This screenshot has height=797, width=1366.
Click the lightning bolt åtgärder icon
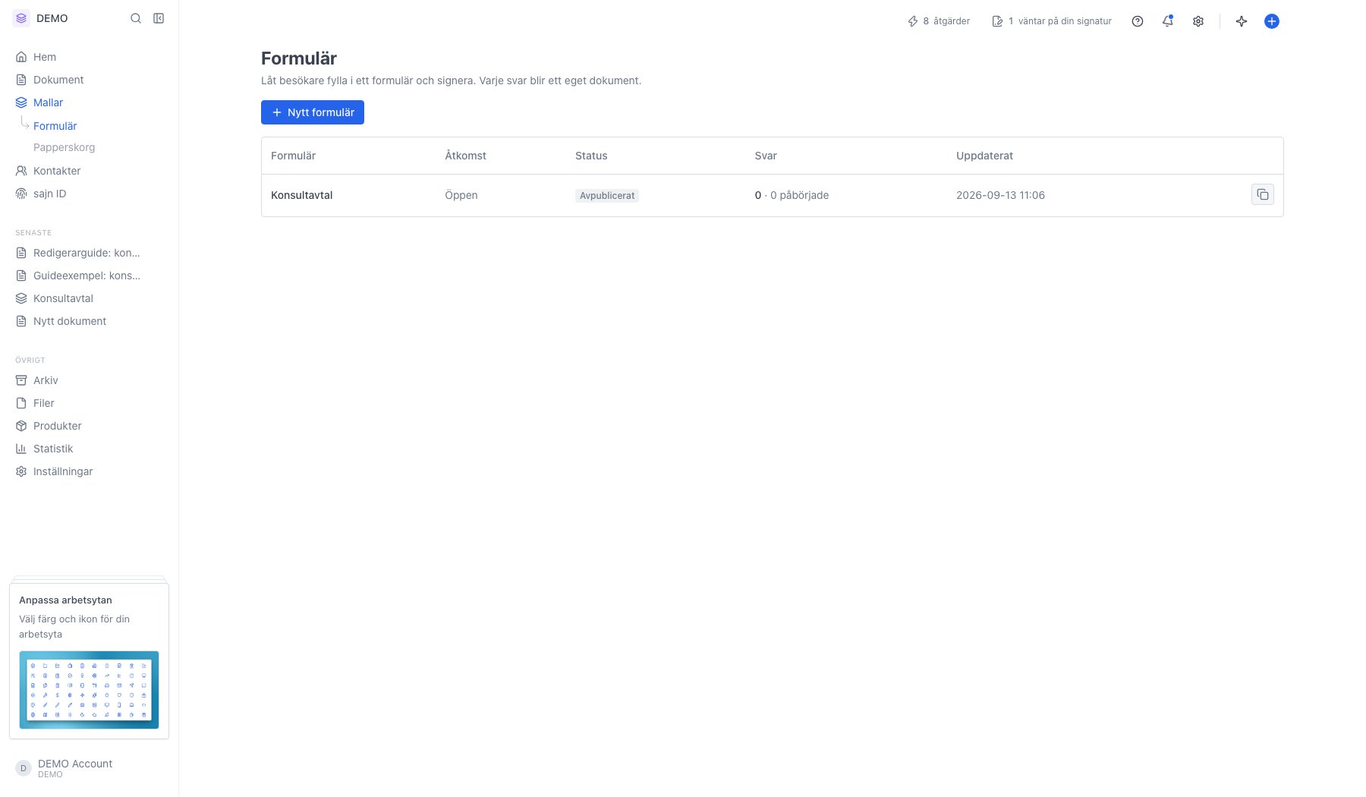click(x=913, y=21)
